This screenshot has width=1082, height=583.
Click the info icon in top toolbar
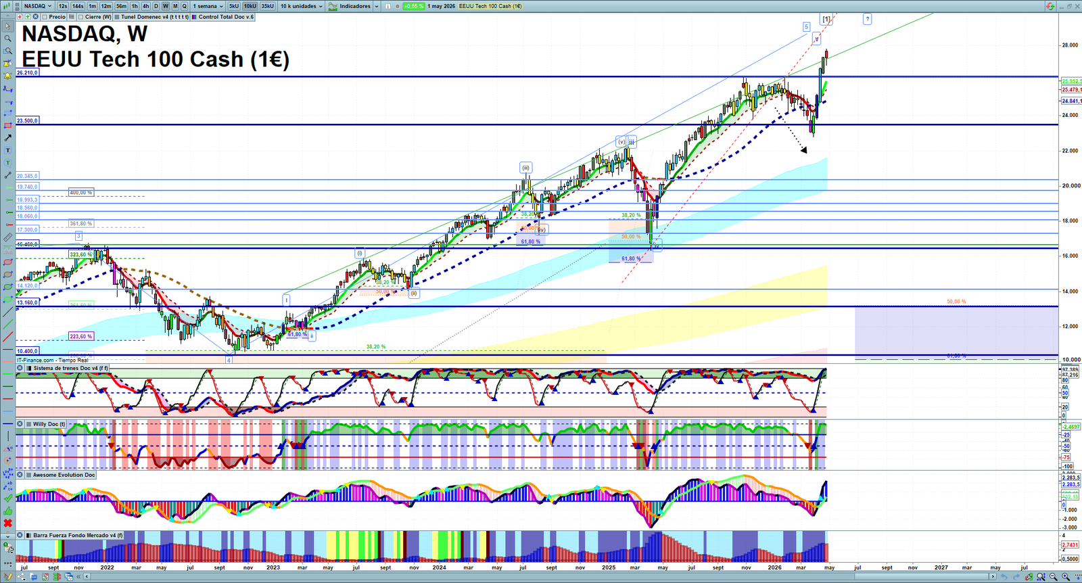pos(387,6)
